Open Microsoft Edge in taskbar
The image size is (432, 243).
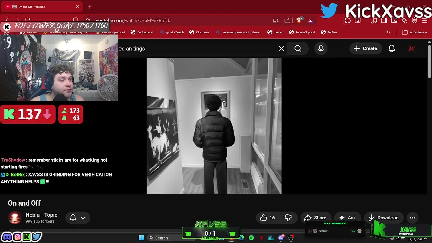(242, 238)
